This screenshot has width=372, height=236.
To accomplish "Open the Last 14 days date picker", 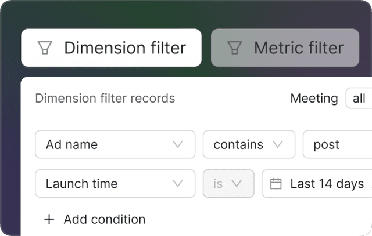I will (320, 184).
